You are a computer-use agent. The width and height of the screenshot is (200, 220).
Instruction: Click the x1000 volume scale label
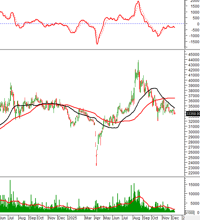tap(189, 213)
